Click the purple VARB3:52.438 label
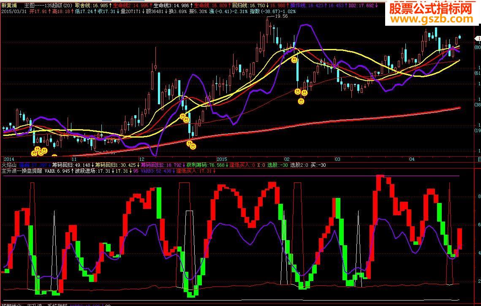This screenshot has height=306, width=481. tap(156, 171)
